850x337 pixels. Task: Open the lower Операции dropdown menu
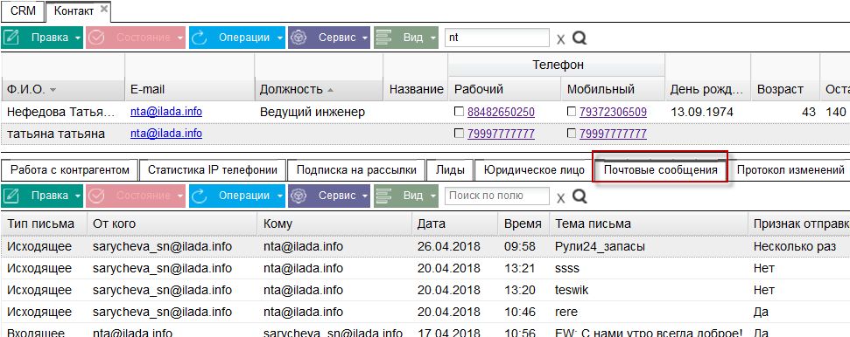tap(280, 196)
